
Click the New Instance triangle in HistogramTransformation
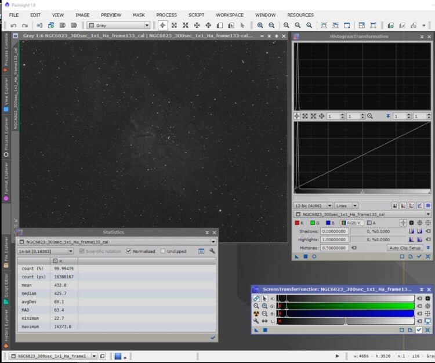tap(297, 256)
